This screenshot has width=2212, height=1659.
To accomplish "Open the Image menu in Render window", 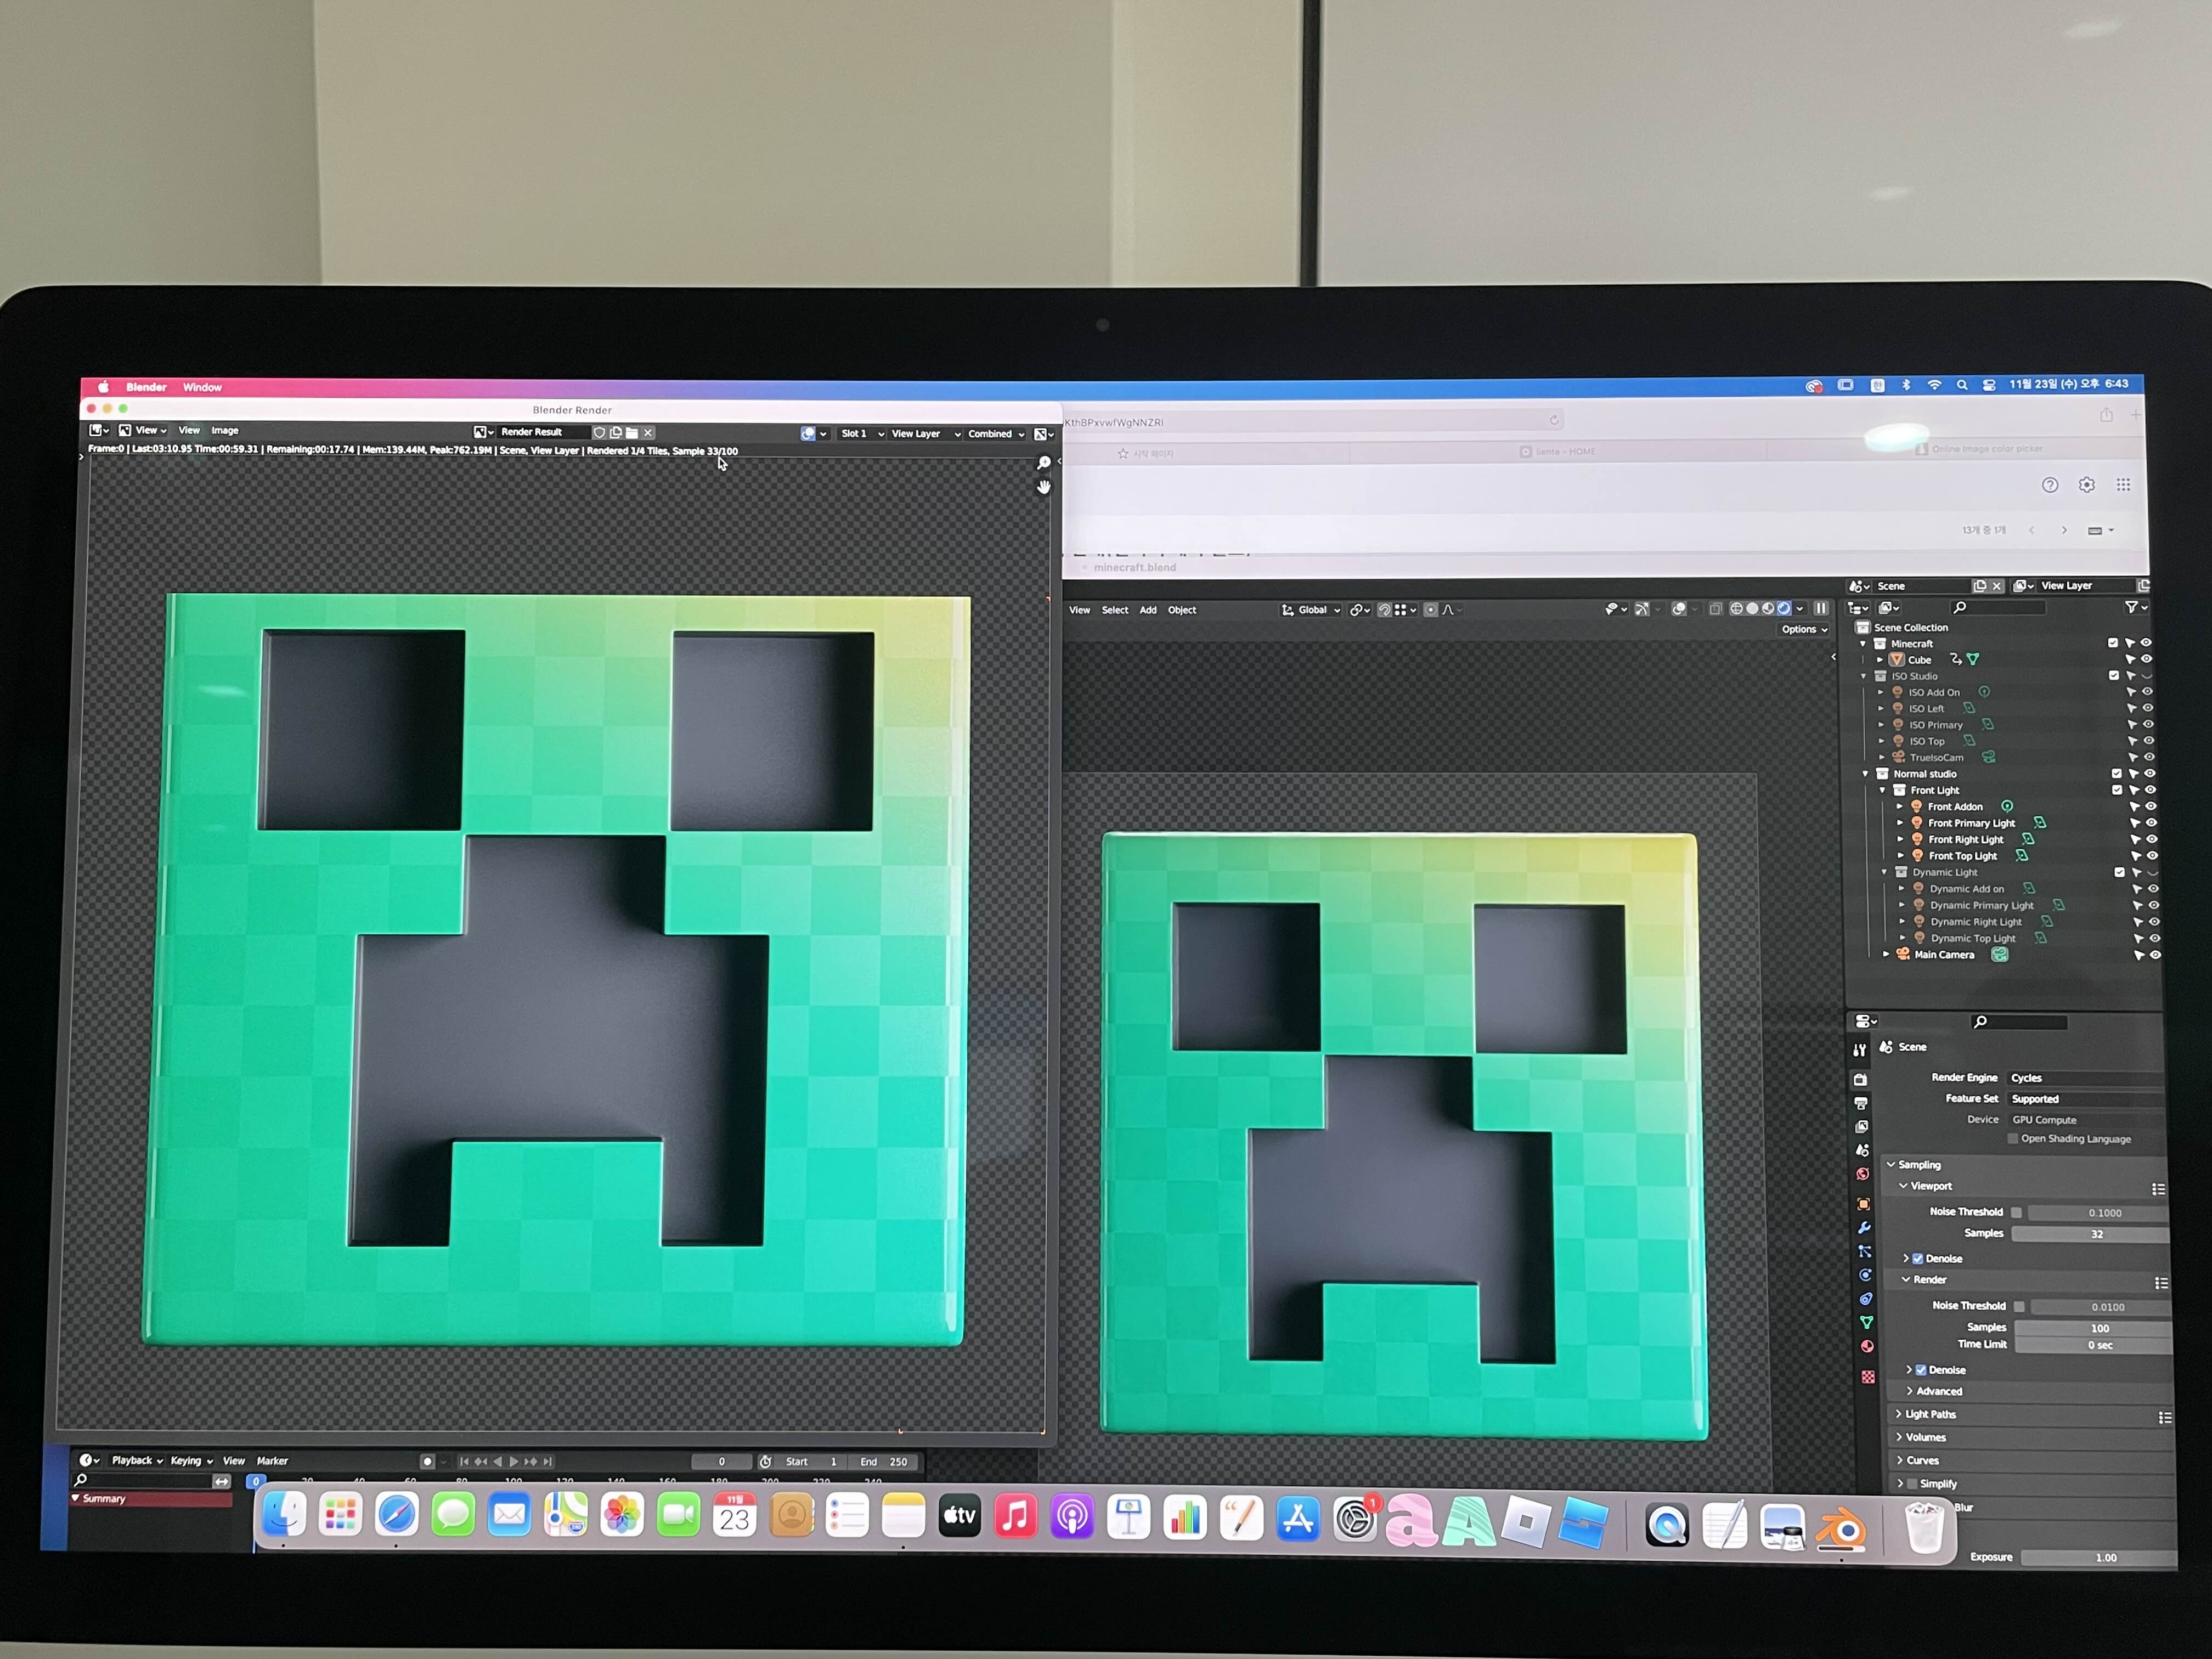I will tap(225, 431).
